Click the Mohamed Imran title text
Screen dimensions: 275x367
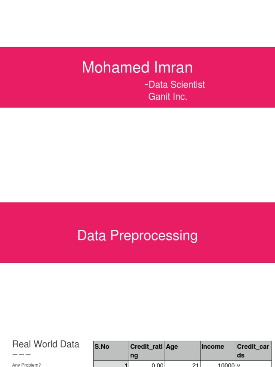pos(137,67)
